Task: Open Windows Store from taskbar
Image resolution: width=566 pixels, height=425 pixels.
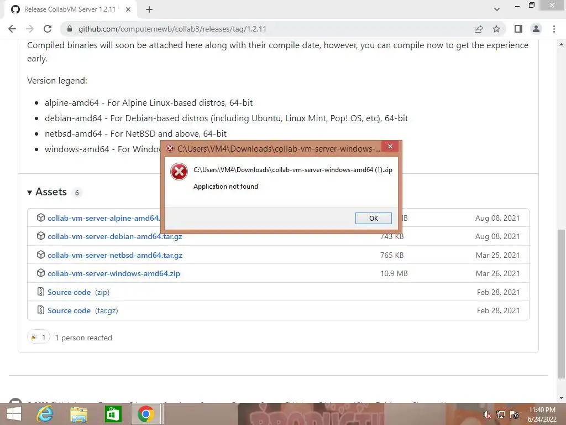Action: click(113, 414)
